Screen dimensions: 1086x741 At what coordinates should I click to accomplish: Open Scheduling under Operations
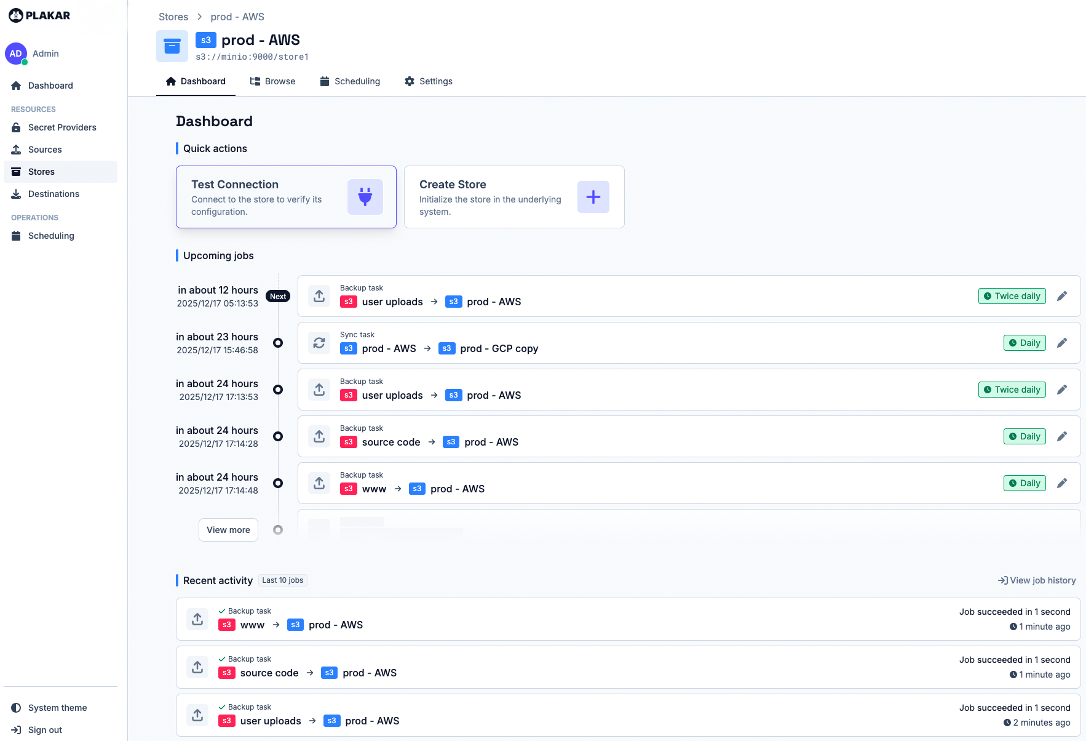tap(51, 236)
